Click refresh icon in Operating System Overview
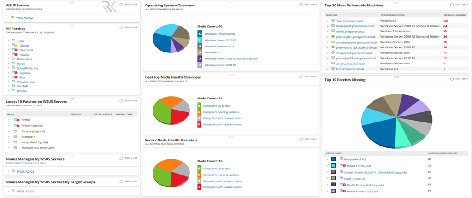472x198 pixels. 301,5
